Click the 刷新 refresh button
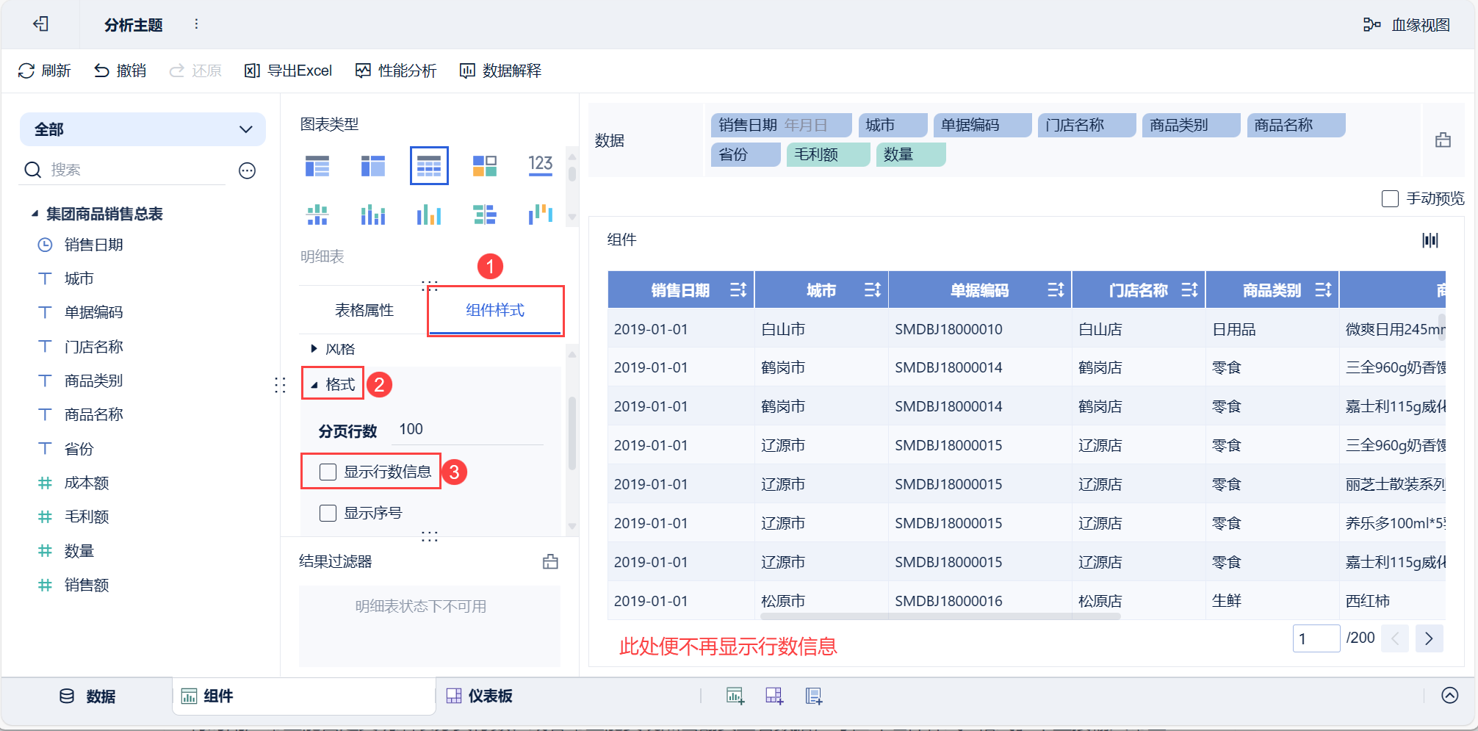Screen dimensions: 1478x731 44,71
